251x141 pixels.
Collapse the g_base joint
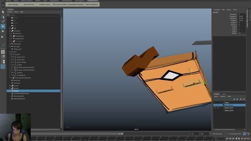pos(11,54)
